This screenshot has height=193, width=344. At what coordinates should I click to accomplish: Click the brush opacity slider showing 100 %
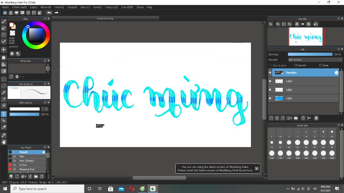click(24, 114)
